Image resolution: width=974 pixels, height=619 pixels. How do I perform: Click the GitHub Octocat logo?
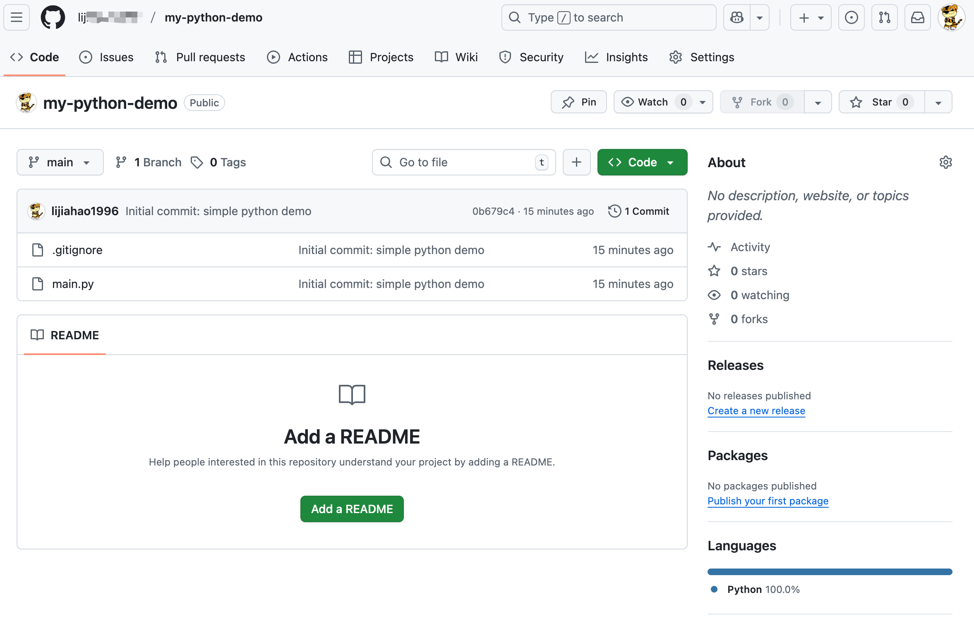53,17
